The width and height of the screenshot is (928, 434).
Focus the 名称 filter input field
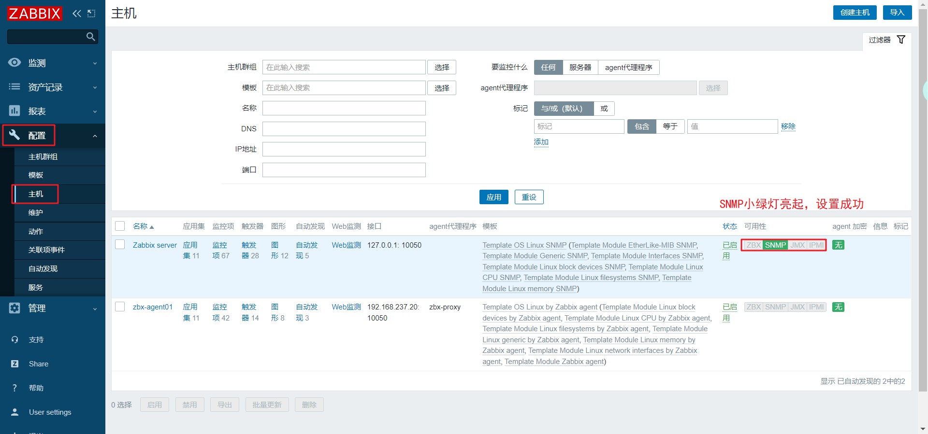pos(344,108)
